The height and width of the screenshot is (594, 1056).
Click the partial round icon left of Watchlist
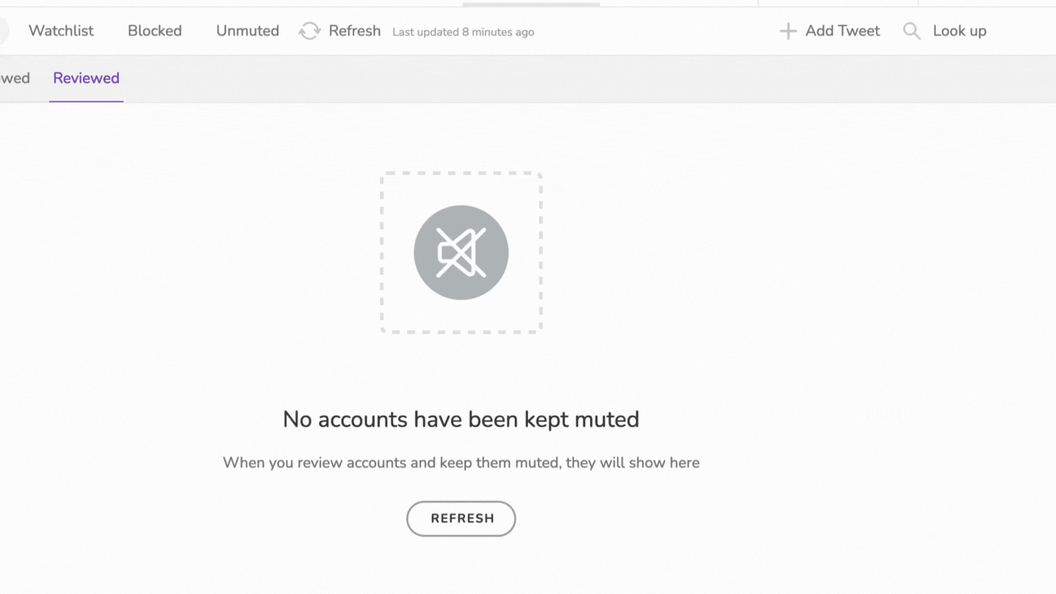click(x=4, y=31)
